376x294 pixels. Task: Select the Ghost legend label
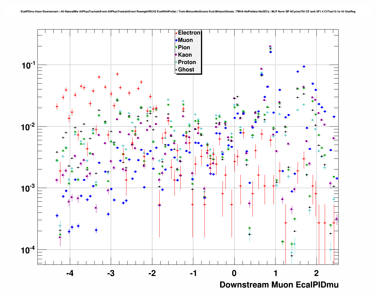[x=186, y=70]
